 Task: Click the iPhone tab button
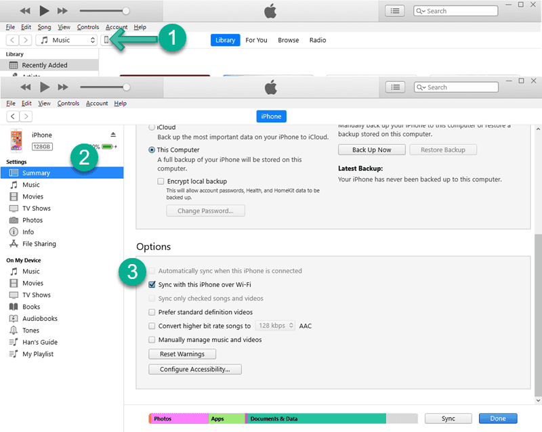click(x=272, y=116)
